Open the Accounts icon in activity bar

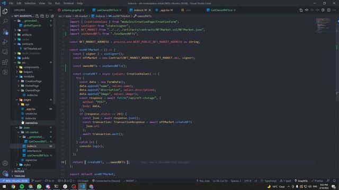tap(5, 163)
